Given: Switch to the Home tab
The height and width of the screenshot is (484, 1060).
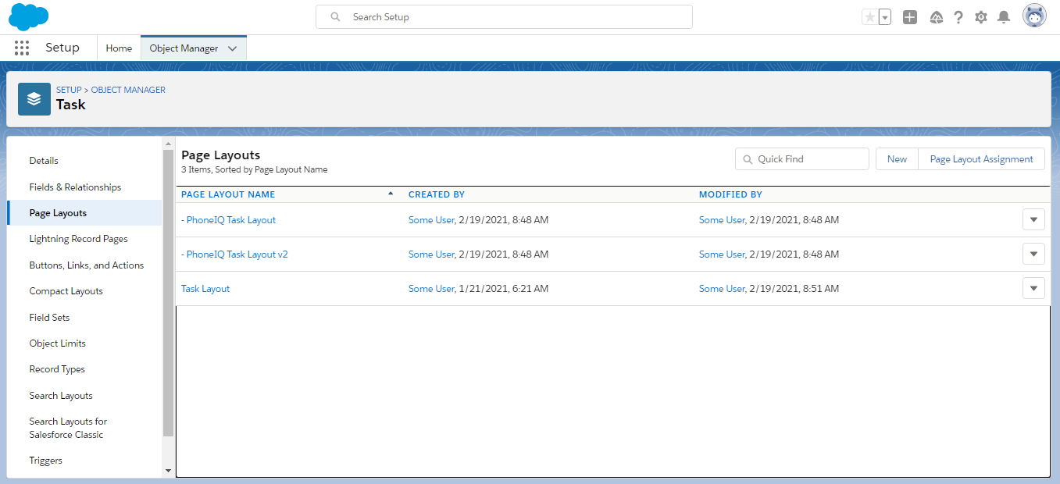Looking at the screenshot, I should [x=119, y=48].
